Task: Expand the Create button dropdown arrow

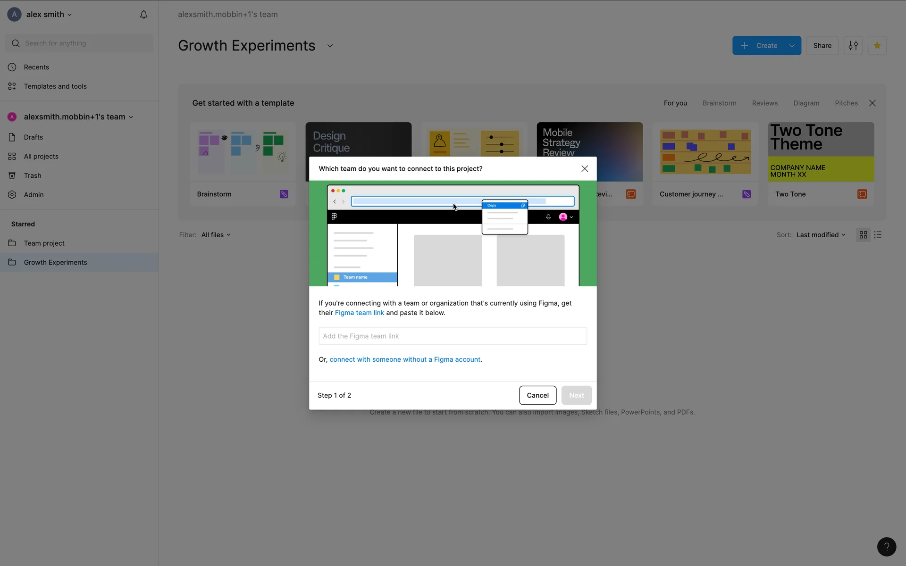Action: point(792,46)
